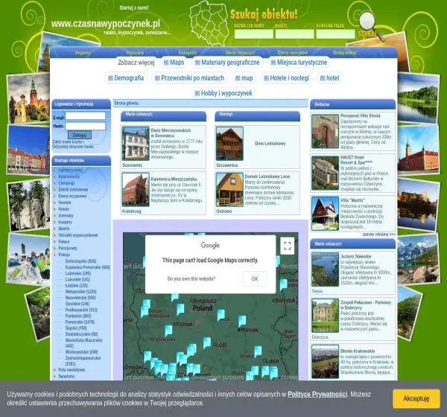Screen dimensions: 447x417
Task: Open HAVET Hotel Resort thumbnail
Action: [x=325, y=173]
